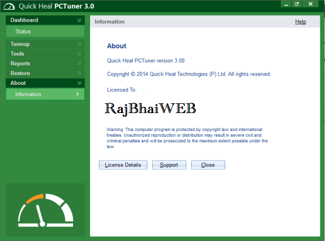Click the Quick Heal speedometer logo in title bar
This screenshot has width=325, height=241.
[x=9, y=7]
